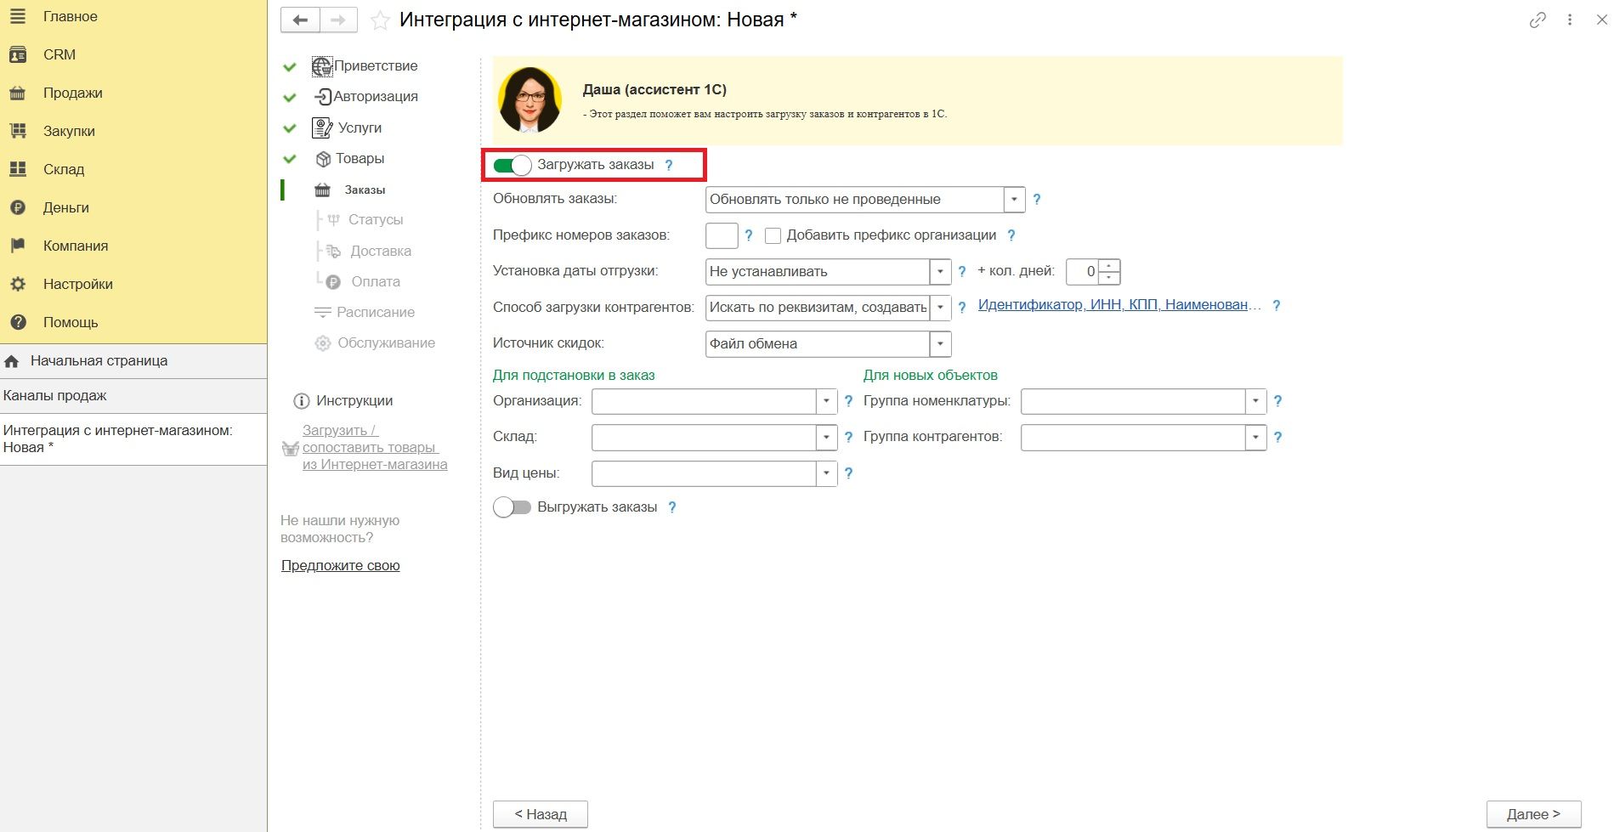Open Расписание step in wizard
The width and height of the screenshot is (1614, 832).
376,313
